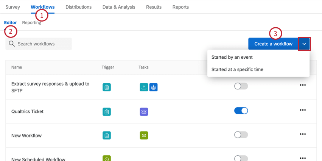Select the Workflows tab
322x161 pixels.
[43, 7]
